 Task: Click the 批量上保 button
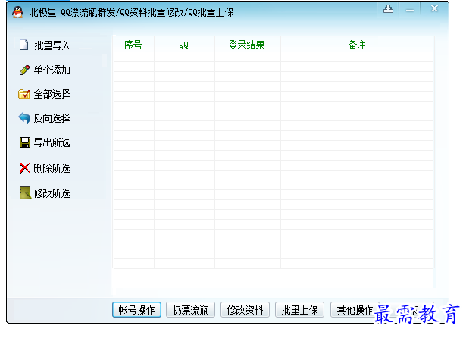[299, 310]
